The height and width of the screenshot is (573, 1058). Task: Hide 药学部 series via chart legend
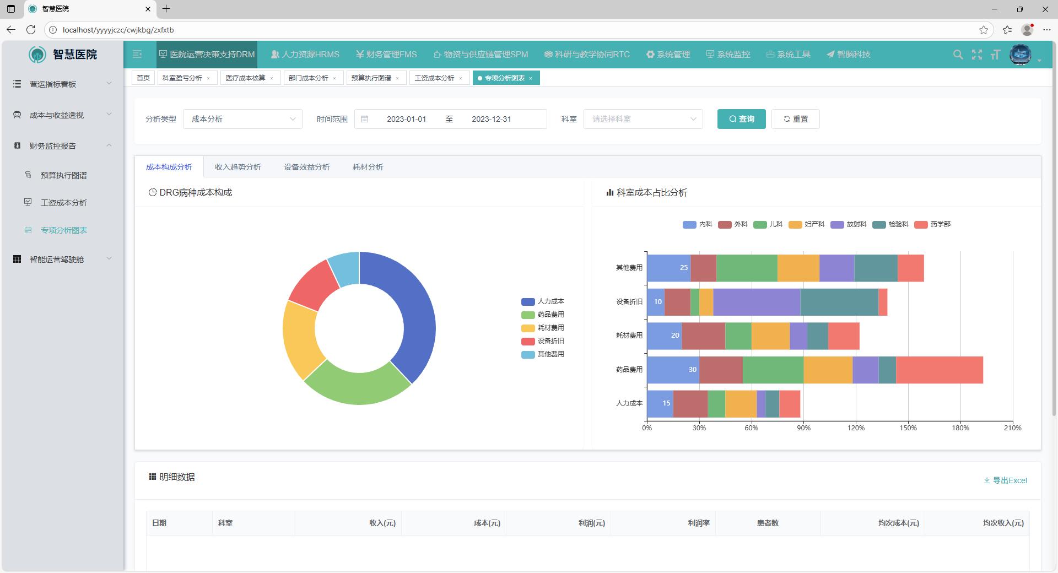click(932, 224)
